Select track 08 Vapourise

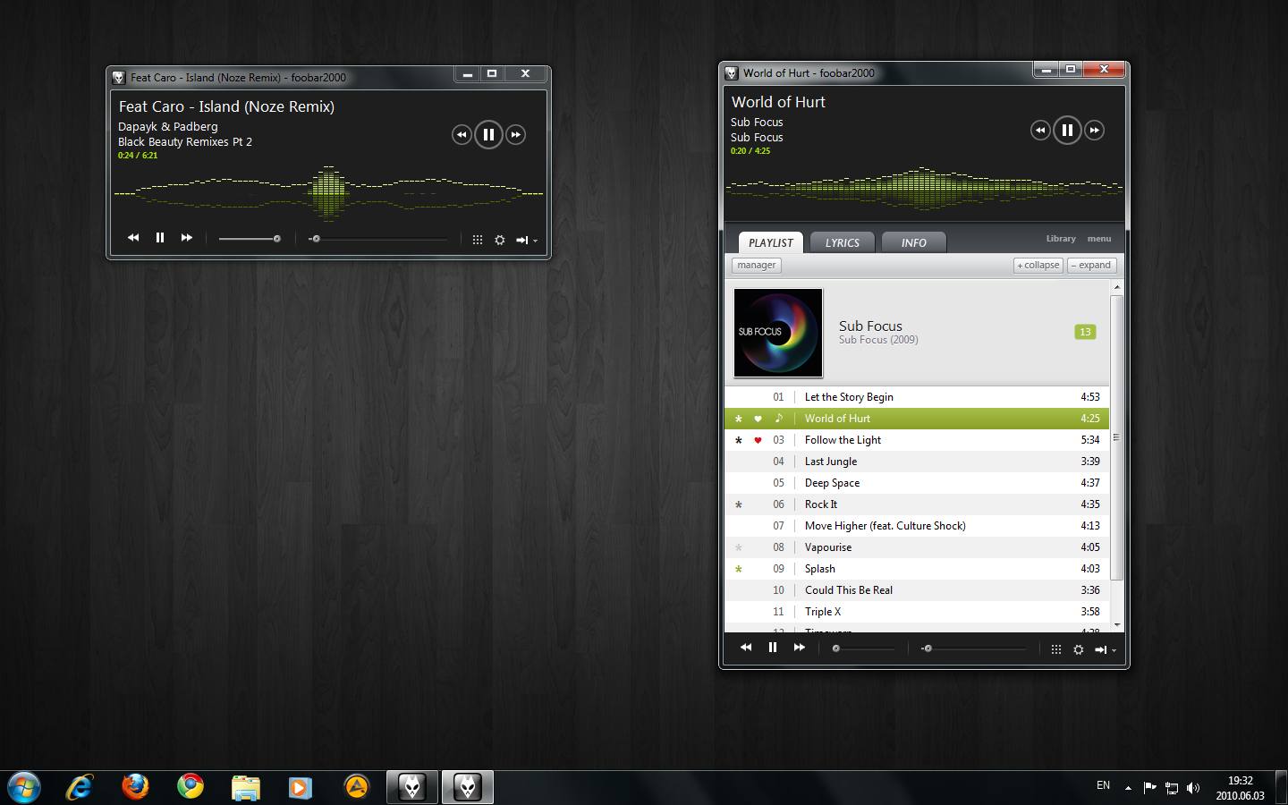(917, 547)
